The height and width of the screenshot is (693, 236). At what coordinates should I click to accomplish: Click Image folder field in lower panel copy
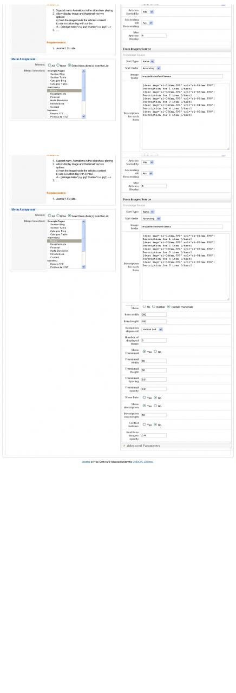click(182, 227)
